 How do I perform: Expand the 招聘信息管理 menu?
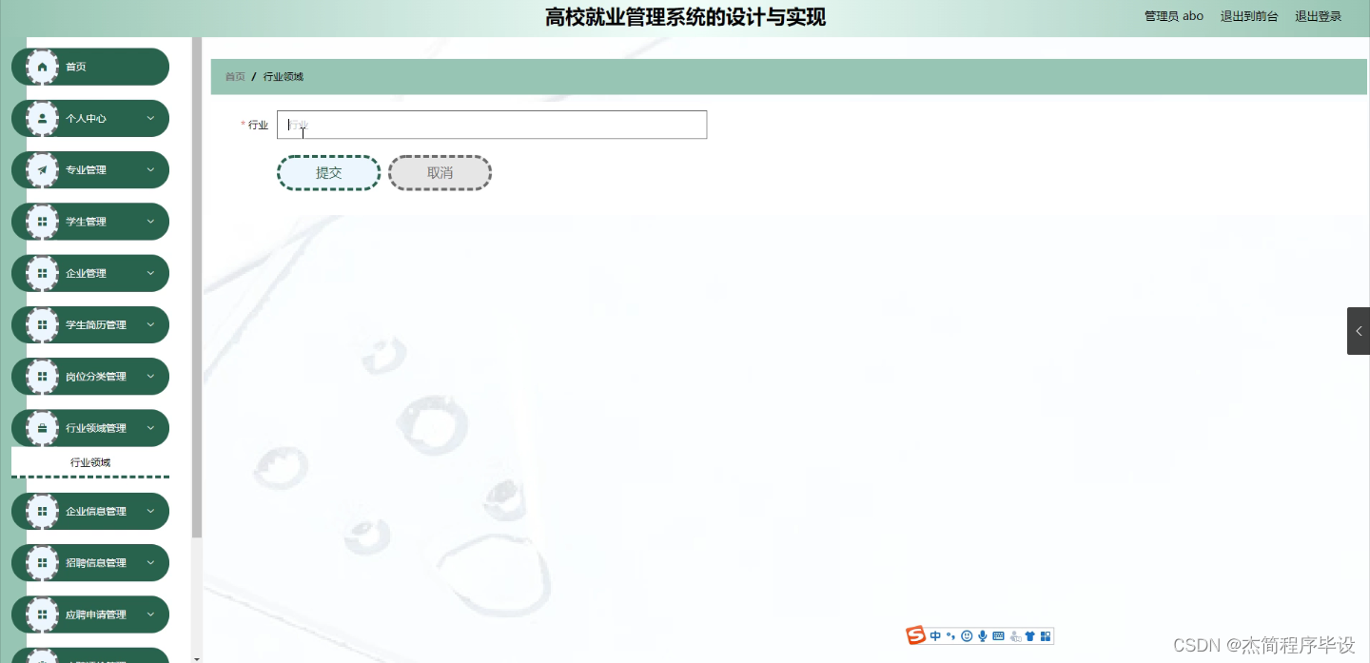click(89, 562)
